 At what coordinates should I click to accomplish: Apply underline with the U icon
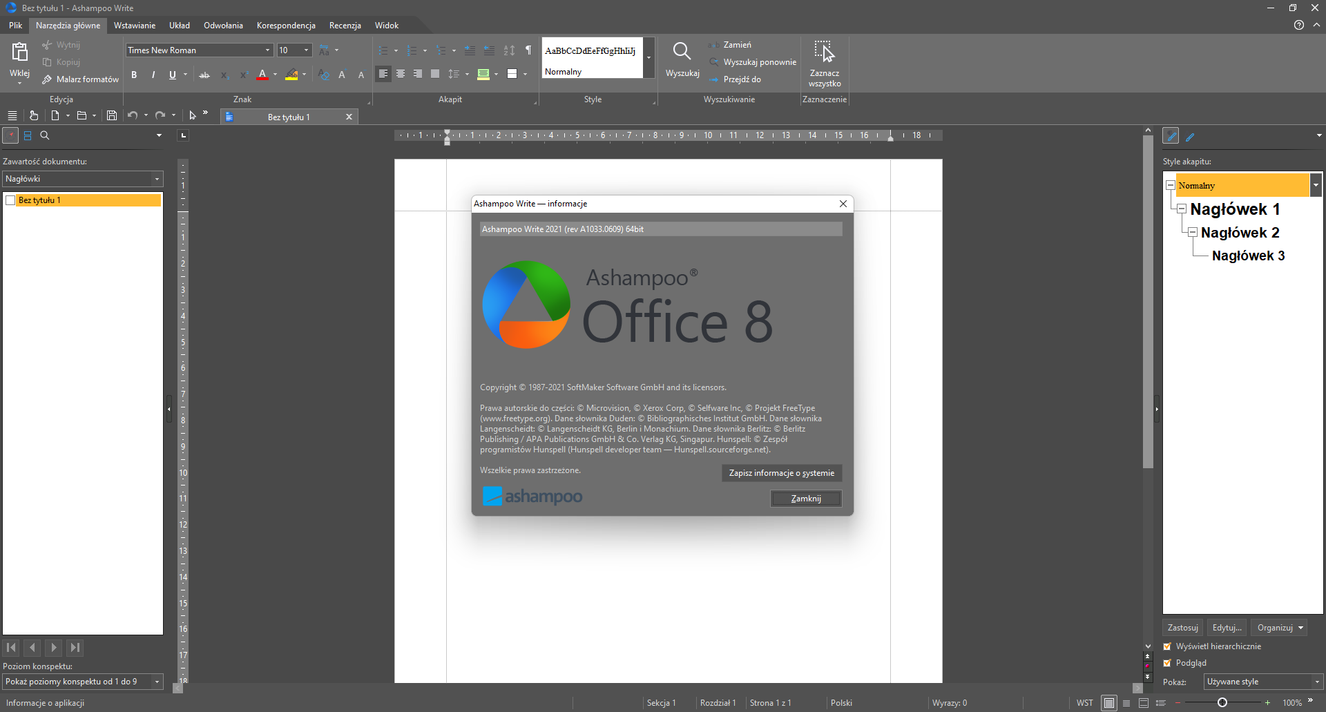point(172,75)
